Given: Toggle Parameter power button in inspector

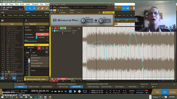Looking at the screenshot, I should [x=25, y=37].
